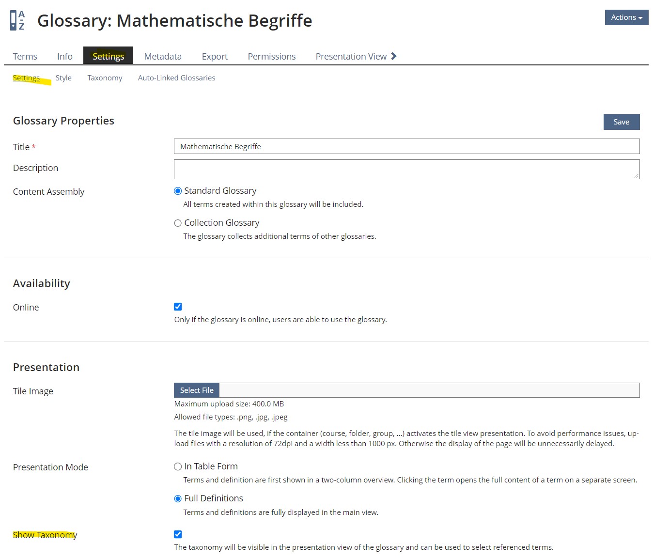Open the Permissions tab
Viewport: 654px width, 559px height.
[x=271, y=56]
